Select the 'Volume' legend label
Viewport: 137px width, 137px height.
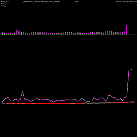coord(5,4)
